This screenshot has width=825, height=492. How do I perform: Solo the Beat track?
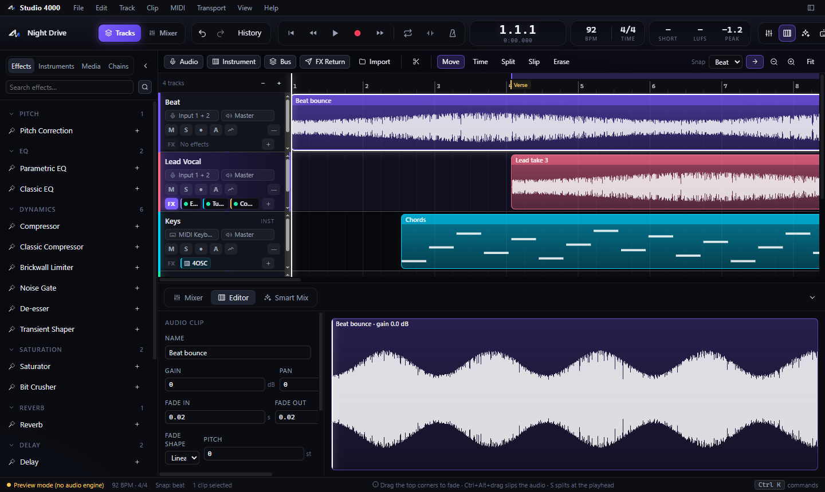[186, 130]
